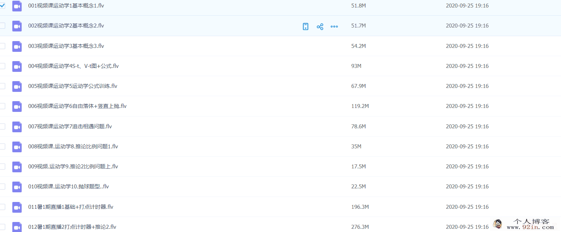Open file 009视频.运动学9.推论2比例问题上.flv
Image resolution: width=561 pixels, height=232 pixels.
click(x=73, y=166)
